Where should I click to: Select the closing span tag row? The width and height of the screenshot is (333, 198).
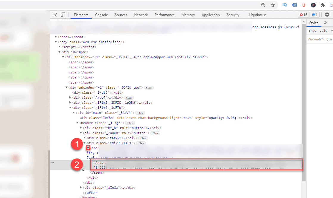point(97,172)
